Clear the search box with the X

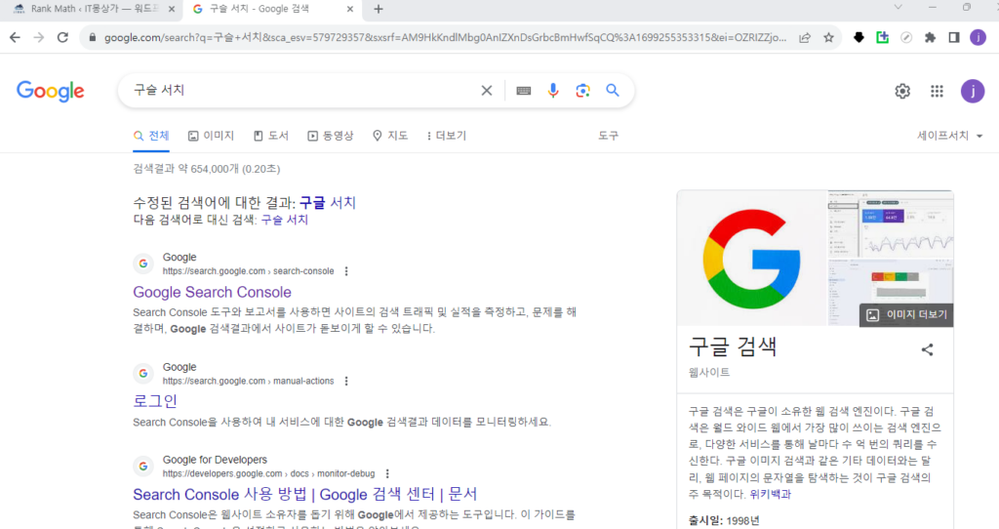tap(487, 91)
